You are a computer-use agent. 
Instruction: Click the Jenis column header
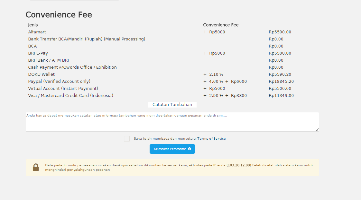point(33,25)
